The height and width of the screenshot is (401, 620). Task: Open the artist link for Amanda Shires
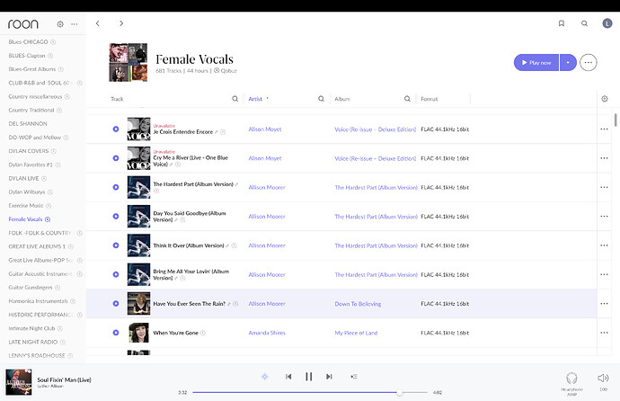[267, 333]
